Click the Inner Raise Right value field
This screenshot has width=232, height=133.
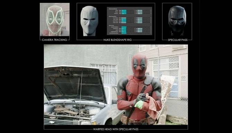click(x=124, y=18)
